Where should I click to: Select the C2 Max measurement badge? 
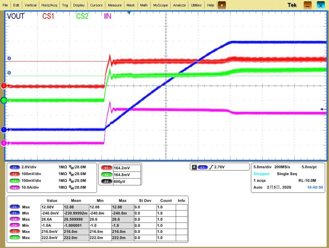tap(15, 232)
